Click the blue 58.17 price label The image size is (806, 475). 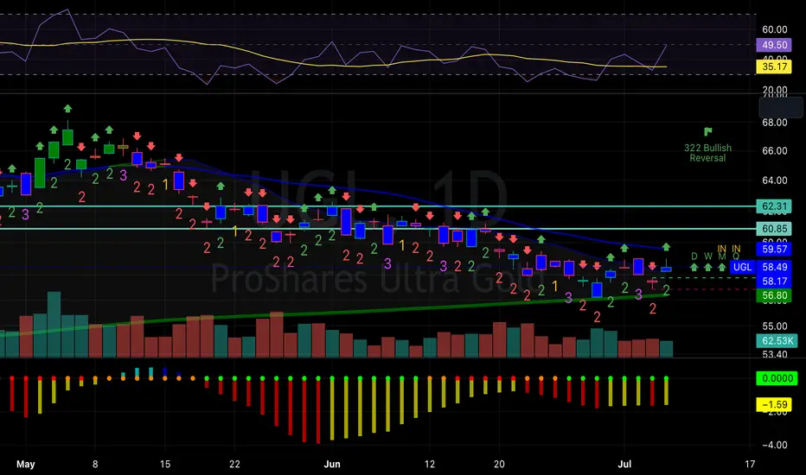774,281
